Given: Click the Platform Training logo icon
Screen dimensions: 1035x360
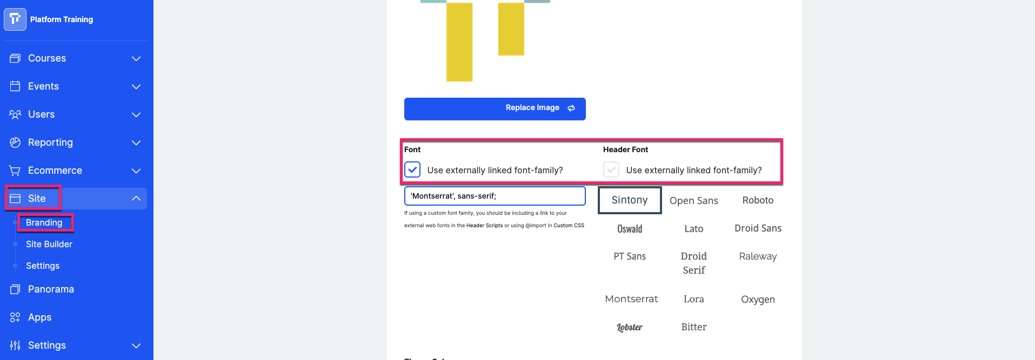Looking at the screenshot, I should click(x=15, y=19).
